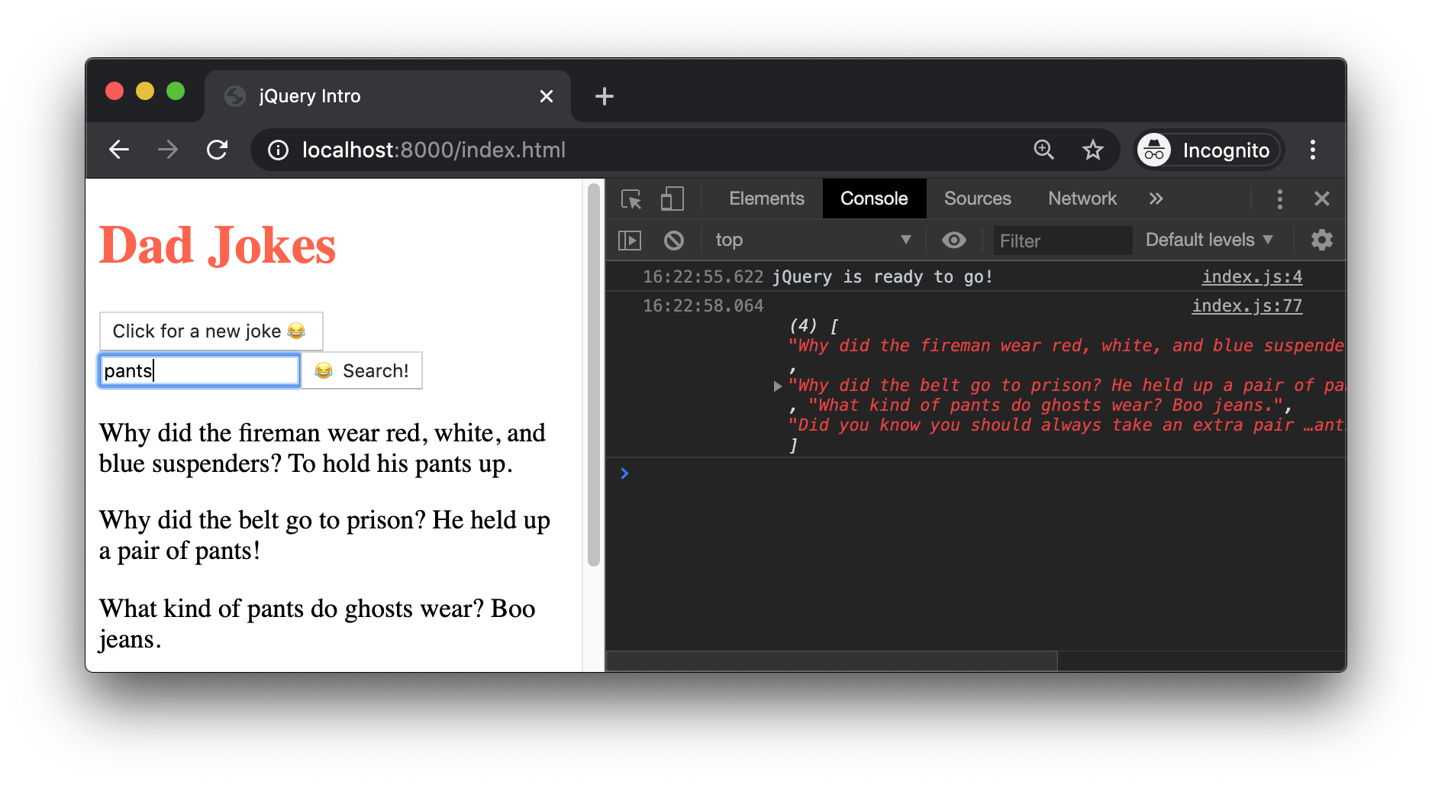Toggle the device emulation toolbar
Viewport: 1432px width, 785px height.
click(672, 199)
